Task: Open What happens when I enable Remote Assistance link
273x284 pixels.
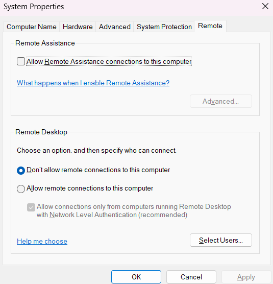Action: coord(93,83)
